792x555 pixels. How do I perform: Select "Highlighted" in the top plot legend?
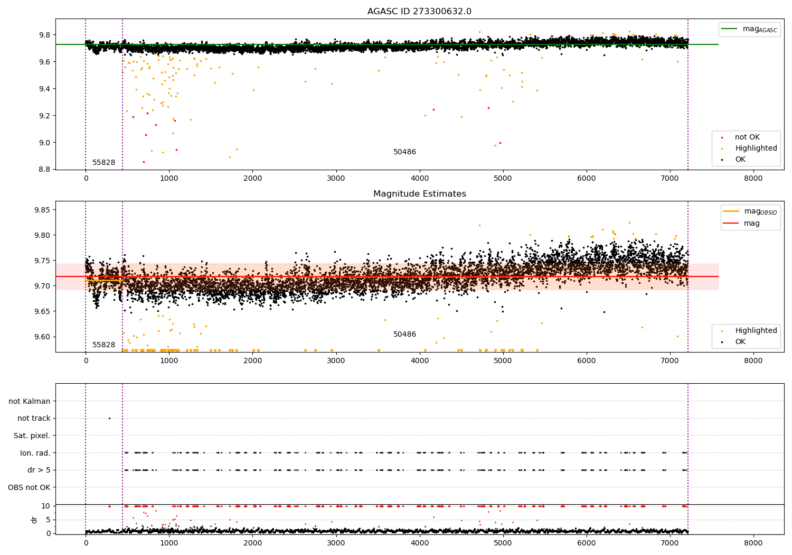(756, 149)
